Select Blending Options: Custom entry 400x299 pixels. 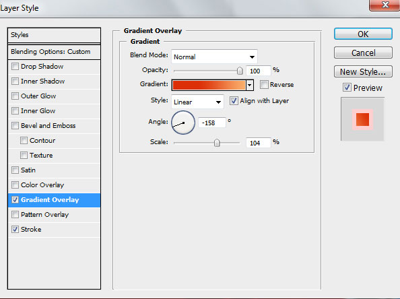point(54,52)
